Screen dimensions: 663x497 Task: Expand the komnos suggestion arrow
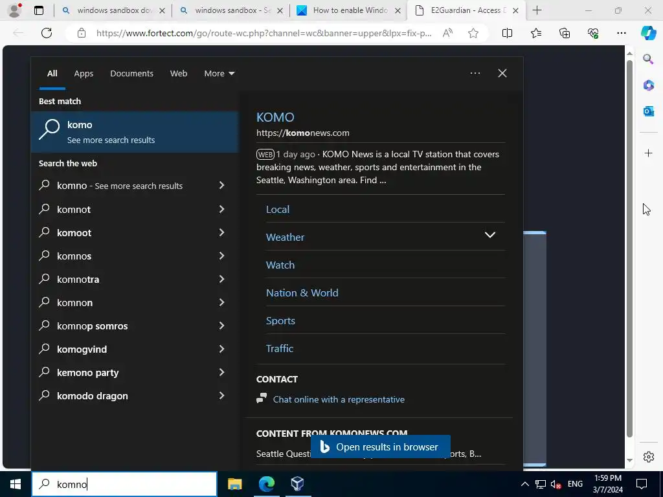tap(221, 255)
